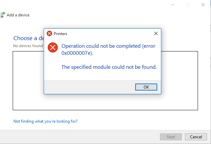
Task: Close the Add a device window
Action: coord(203,5)
